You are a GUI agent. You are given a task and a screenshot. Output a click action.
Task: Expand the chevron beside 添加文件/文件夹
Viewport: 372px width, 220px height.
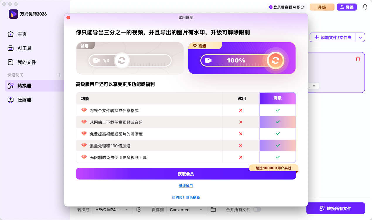tap(360, 37)
